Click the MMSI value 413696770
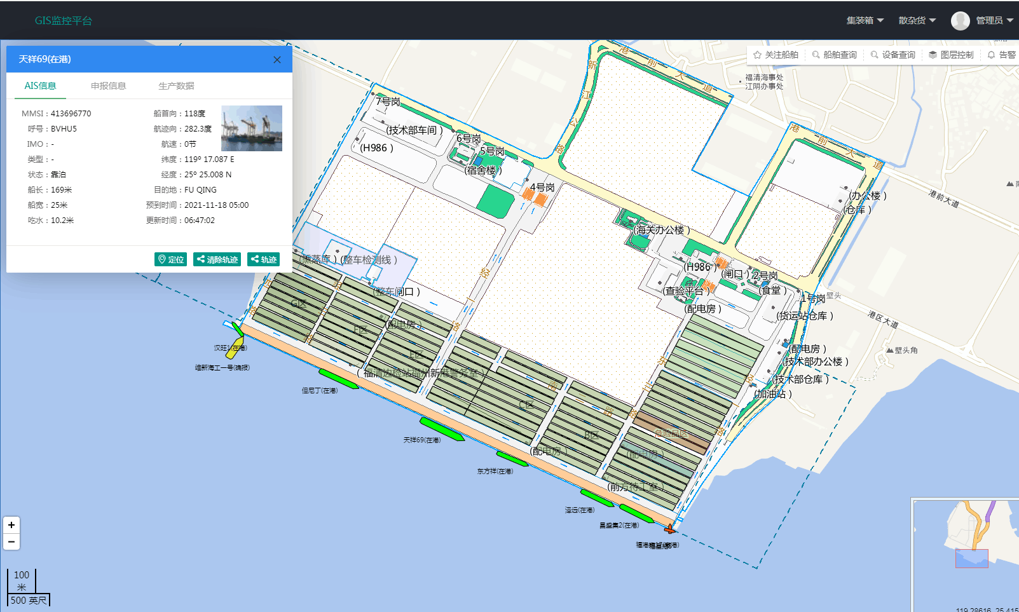 [x=71, y=114]
